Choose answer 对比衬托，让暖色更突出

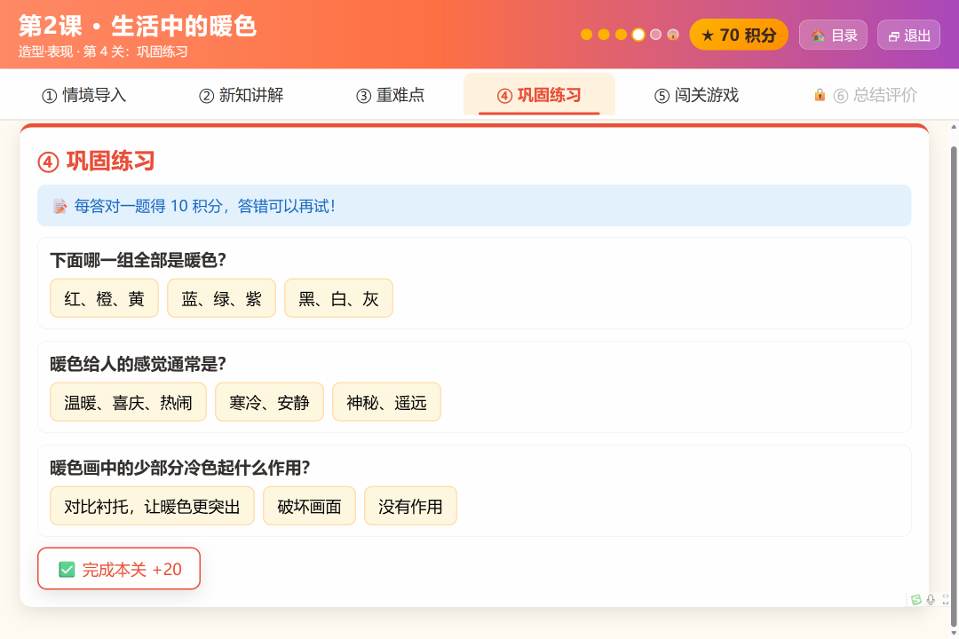coord(152,506)
